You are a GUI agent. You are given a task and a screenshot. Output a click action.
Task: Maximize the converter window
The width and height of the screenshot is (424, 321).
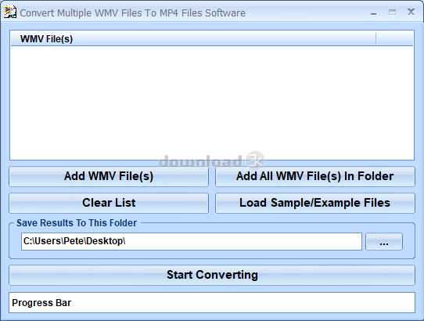pos(392,13)
